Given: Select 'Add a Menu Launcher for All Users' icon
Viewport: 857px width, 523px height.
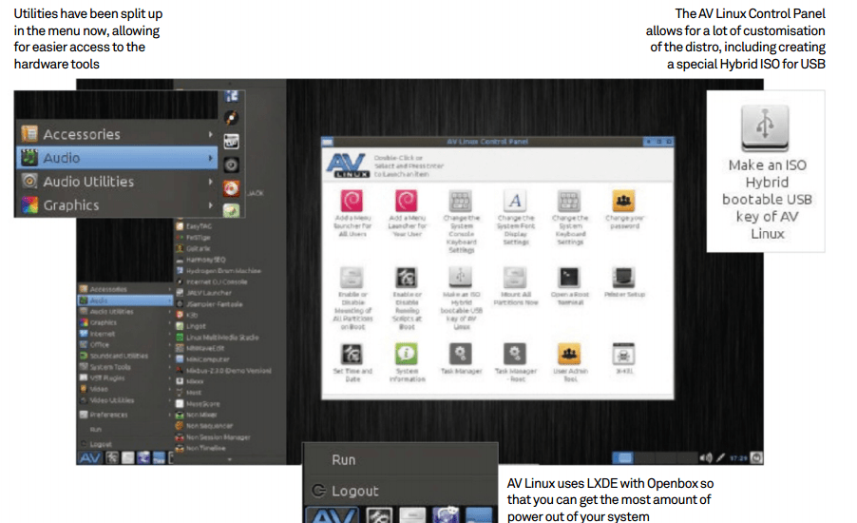Looking at the screenshot, I should click(352, 201).
